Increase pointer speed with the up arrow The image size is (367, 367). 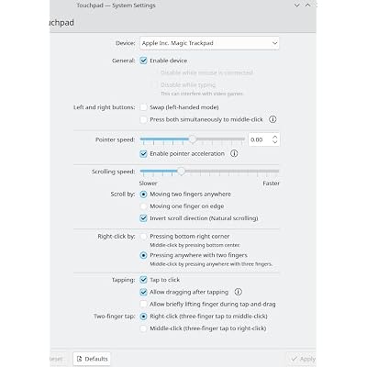pyautogui.click(x=274, y=137)
